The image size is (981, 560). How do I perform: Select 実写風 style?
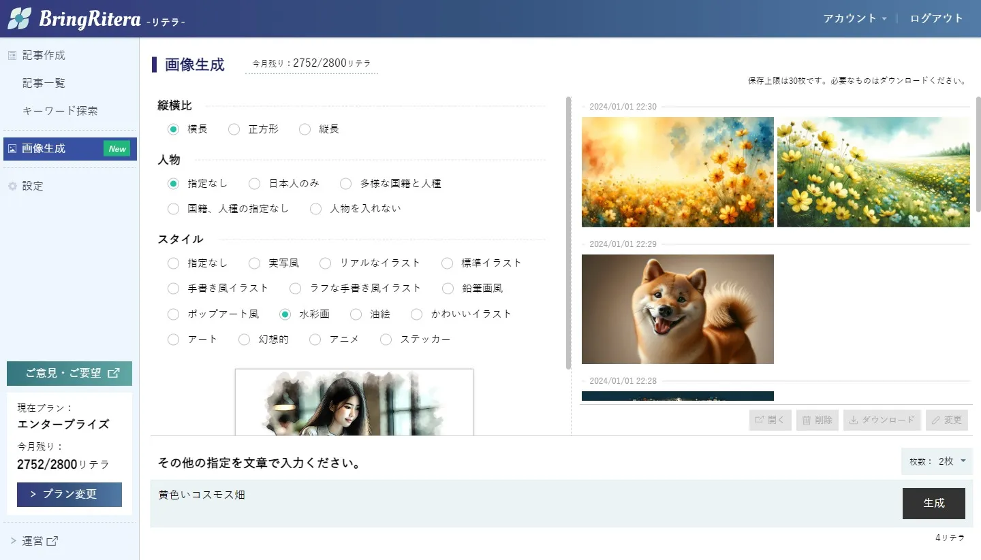[254, 263]
